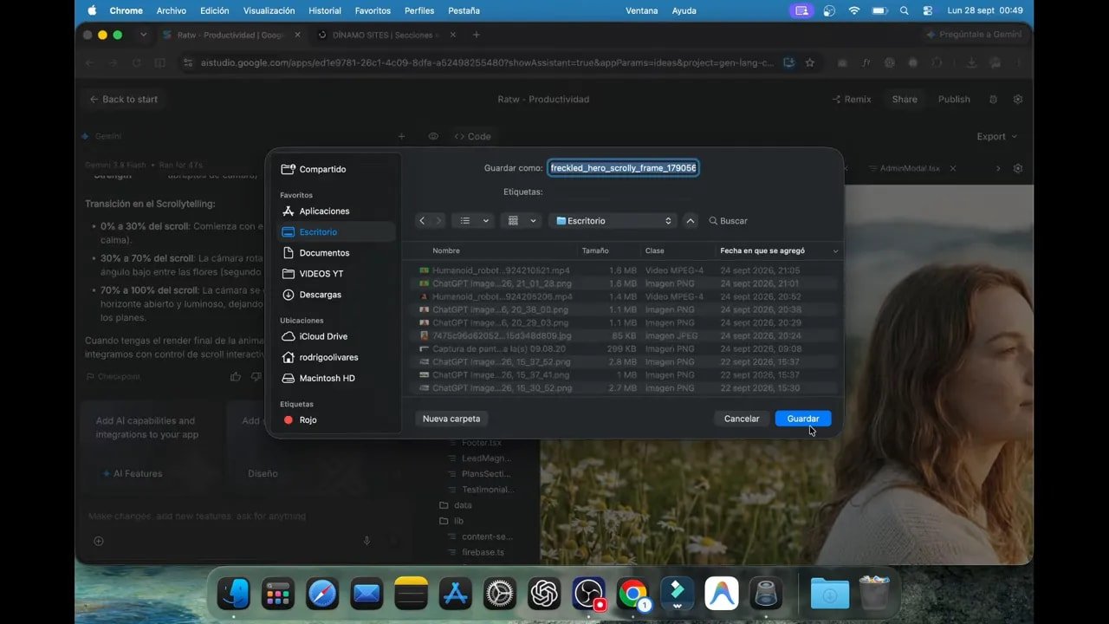This screenshot has width=1109, height=624.
Task: Open Control Center in the menu bar
Action: click(928, 10)
